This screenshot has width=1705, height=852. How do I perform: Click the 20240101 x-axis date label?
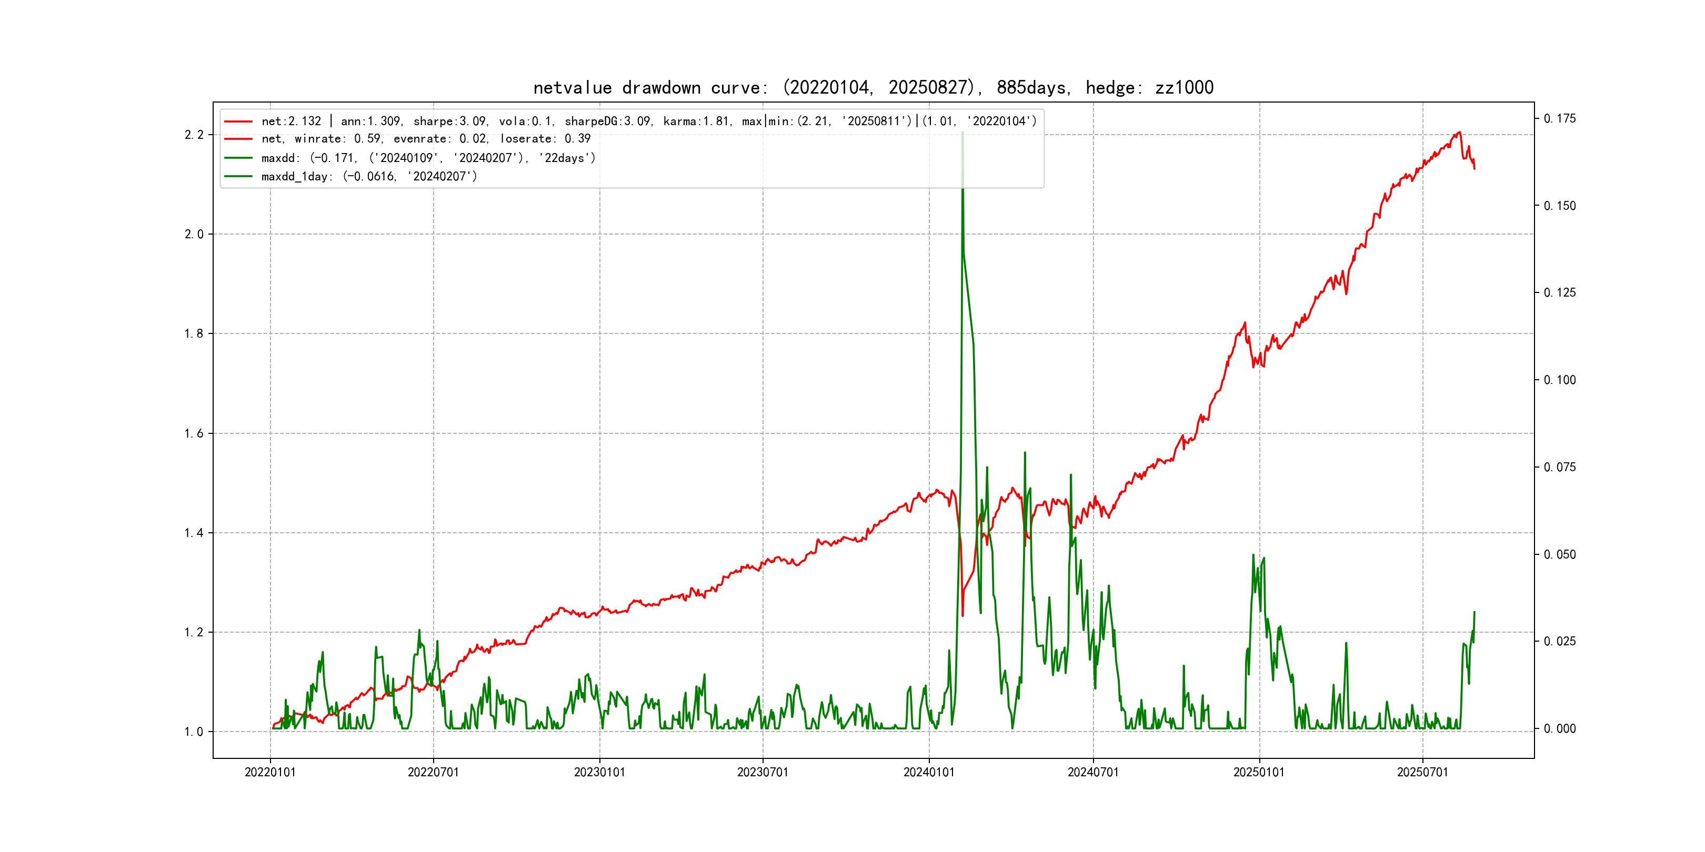929,772
